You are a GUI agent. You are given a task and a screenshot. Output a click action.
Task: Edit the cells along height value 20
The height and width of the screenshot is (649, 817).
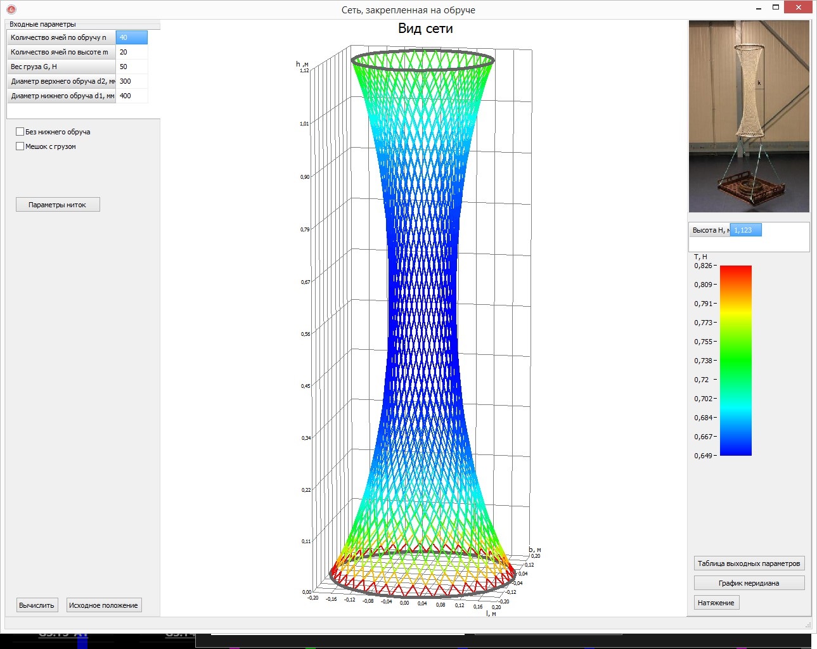pyautogui.click(x=132, y=52)
